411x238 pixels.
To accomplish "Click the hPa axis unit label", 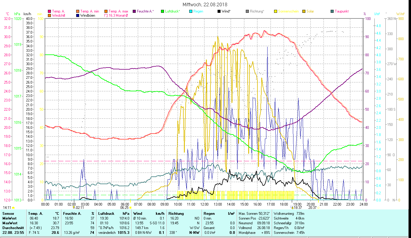I will click(x=17, y=14).
